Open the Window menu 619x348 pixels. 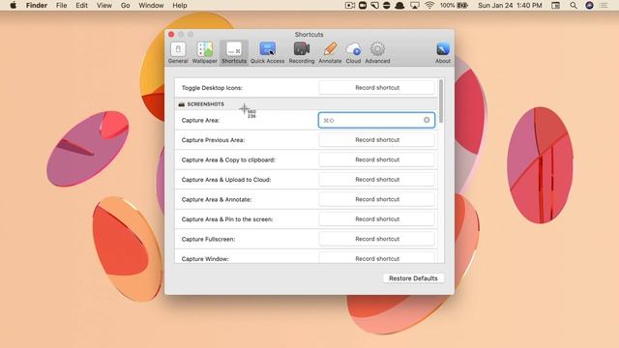click(151, 6)
